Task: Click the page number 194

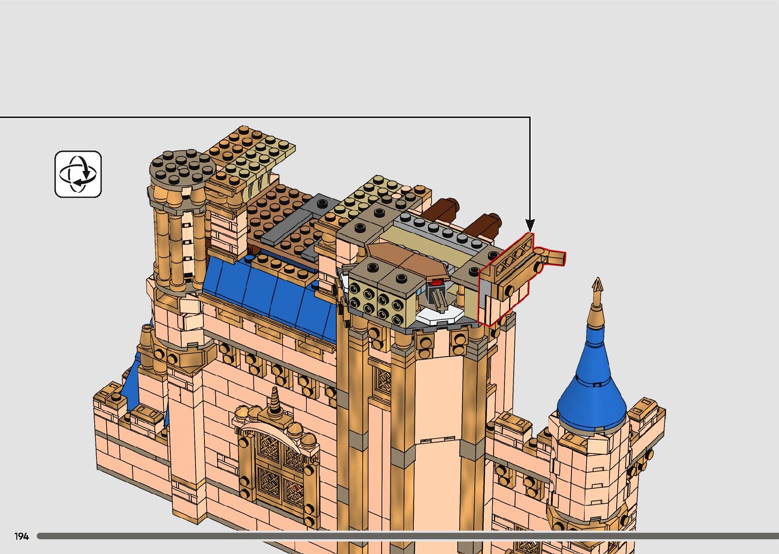Action: tap(21, 536)
